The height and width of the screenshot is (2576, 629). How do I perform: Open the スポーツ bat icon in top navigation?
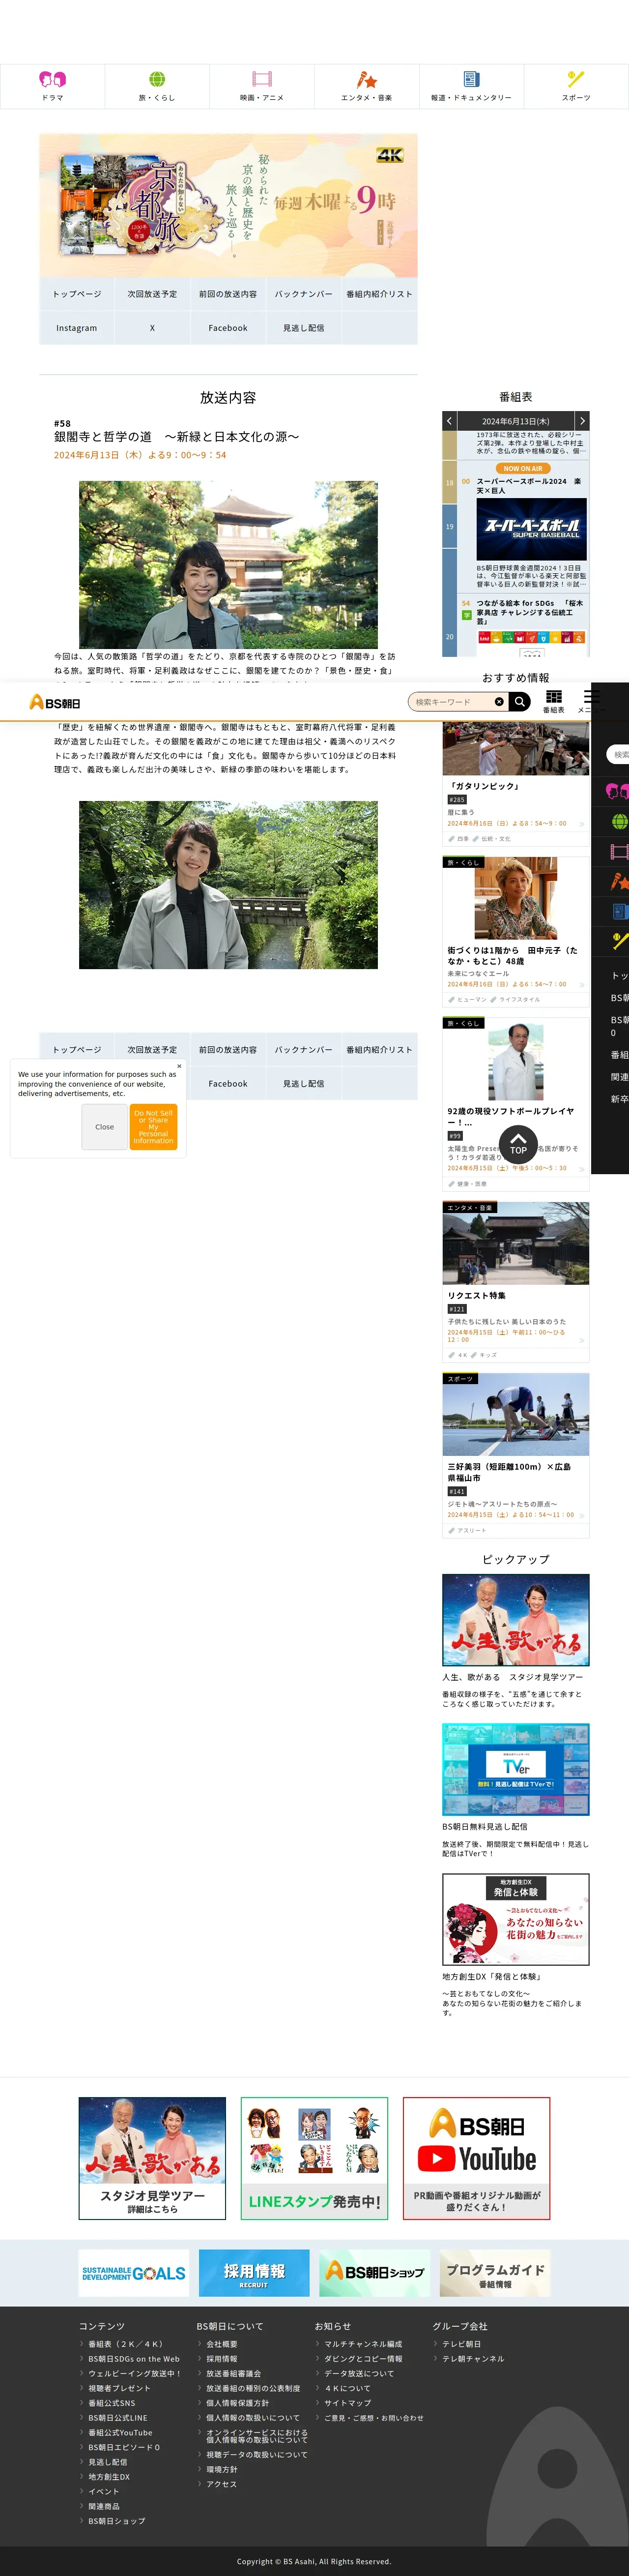point(576,79)
